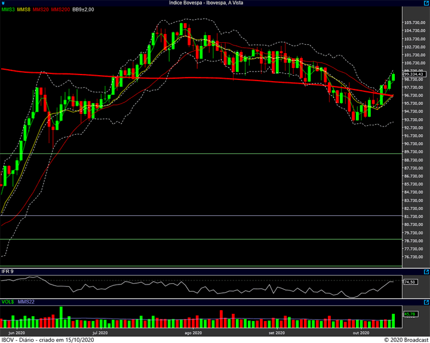Click the detach window icon at top-right
Image resolution: width=430 pixels, height=343 pixels.
pyautogui.click(x=425, y=3)
